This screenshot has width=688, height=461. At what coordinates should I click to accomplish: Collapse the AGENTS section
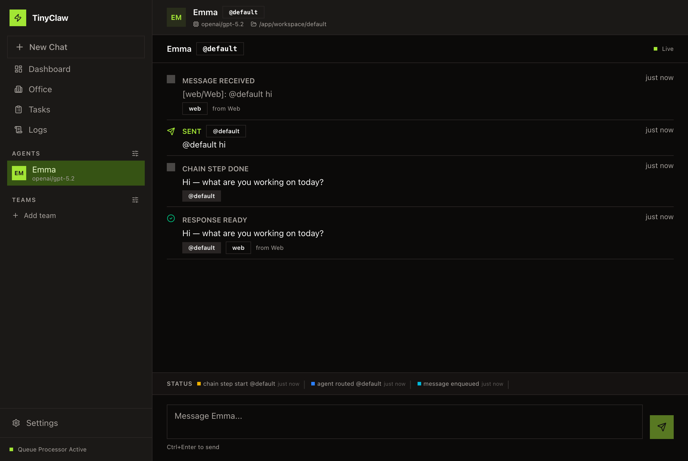pos(26,153)
